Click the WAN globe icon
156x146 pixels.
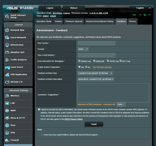pyautogui.click(x=7, y=111)
